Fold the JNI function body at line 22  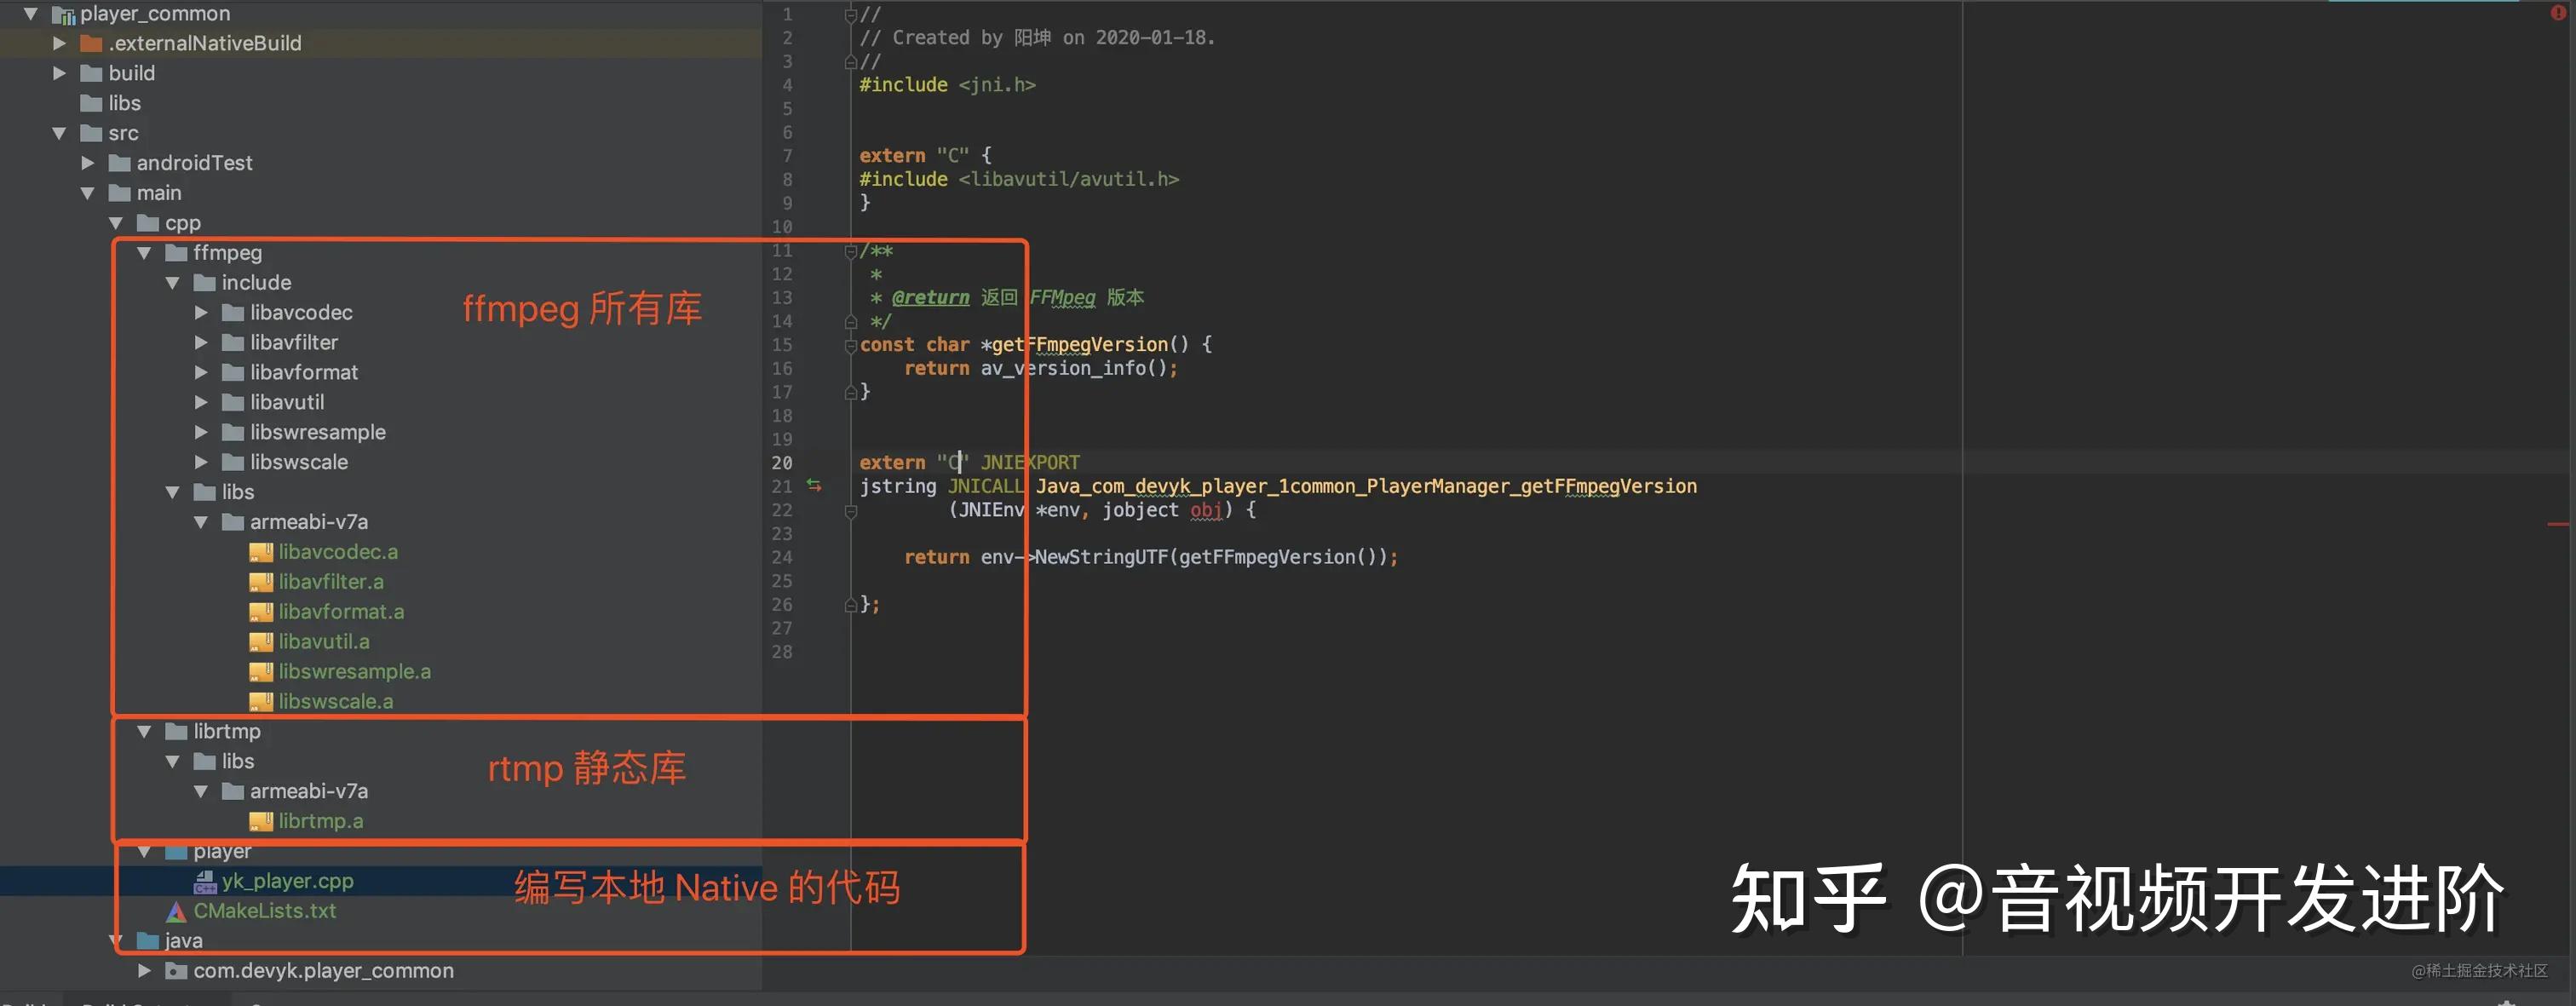[850, 511]
